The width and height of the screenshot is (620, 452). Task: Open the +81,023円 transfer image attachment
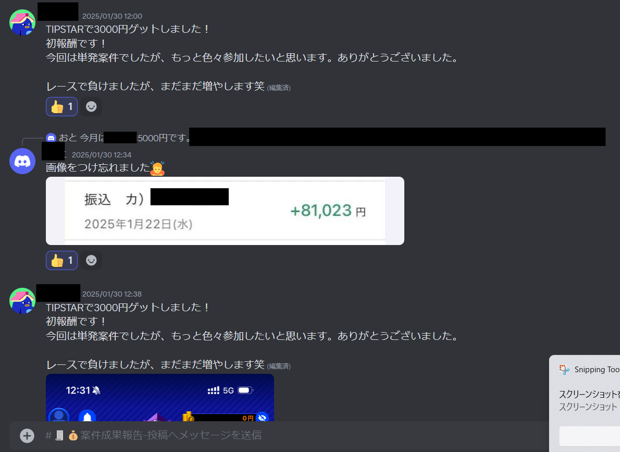[225, 211]
